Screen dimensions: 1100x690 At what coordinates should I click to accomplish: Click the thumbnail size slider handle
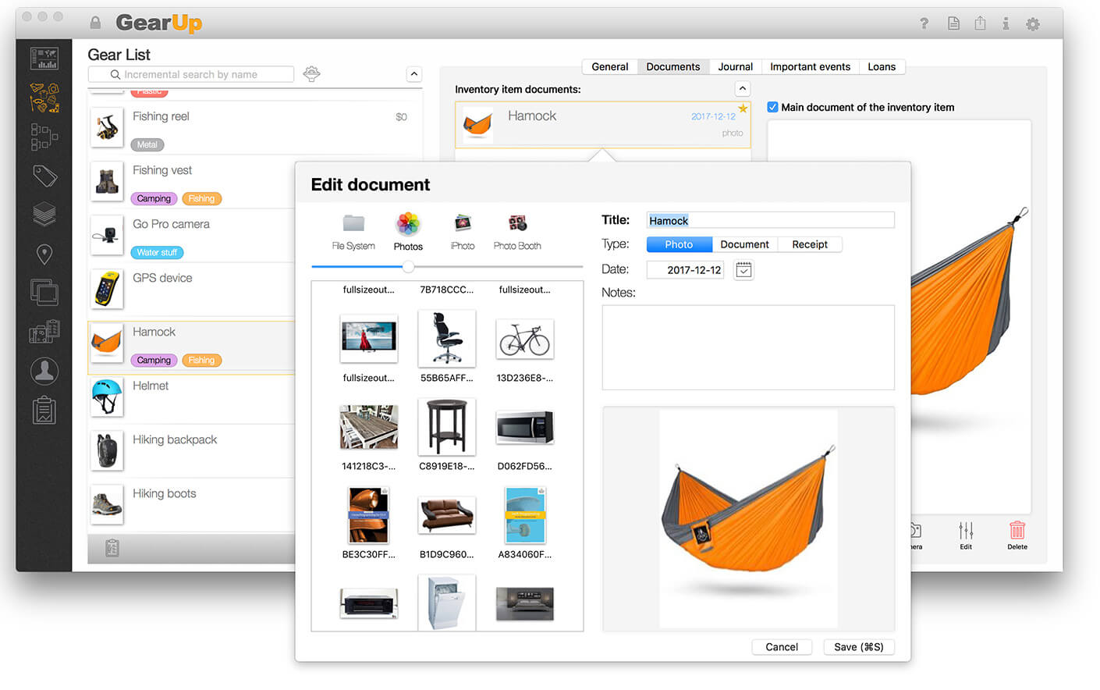(408, 267)
